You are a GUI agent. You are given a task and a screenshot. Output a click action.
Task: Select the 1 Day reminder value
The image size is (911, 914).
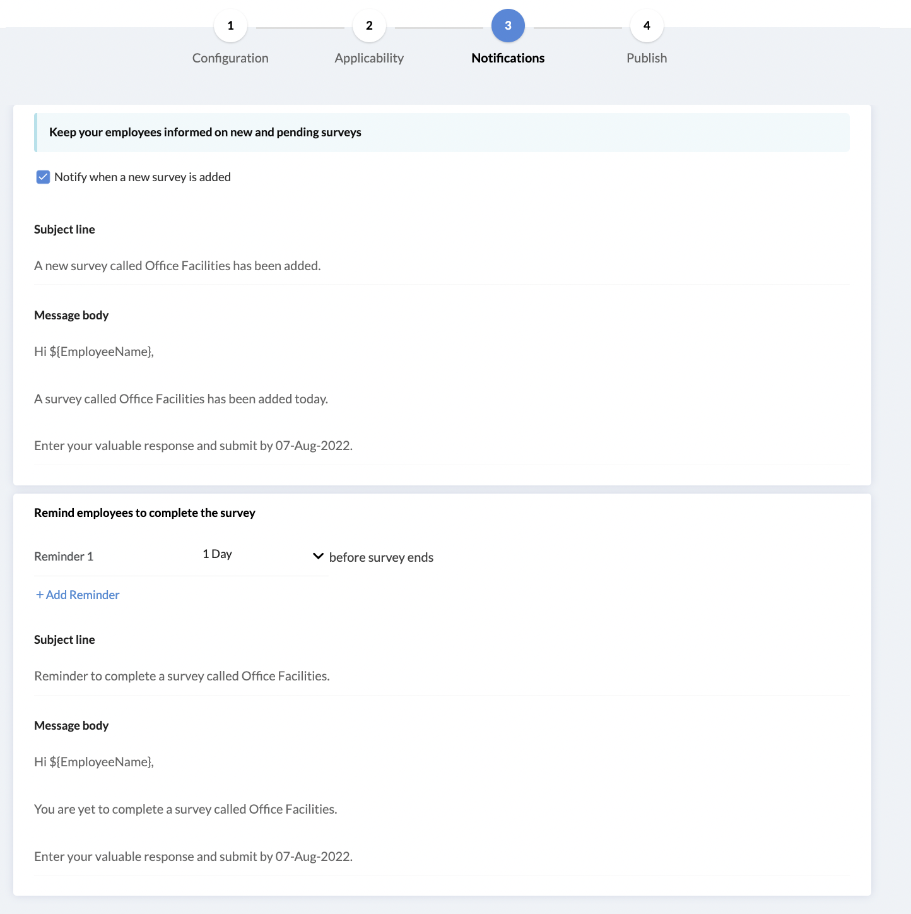coord(217,554)
